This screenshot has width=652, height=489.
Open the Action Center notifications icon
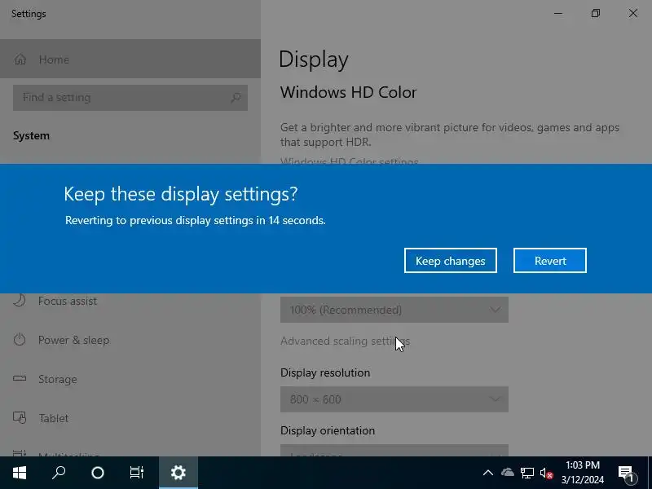(627, 474)
